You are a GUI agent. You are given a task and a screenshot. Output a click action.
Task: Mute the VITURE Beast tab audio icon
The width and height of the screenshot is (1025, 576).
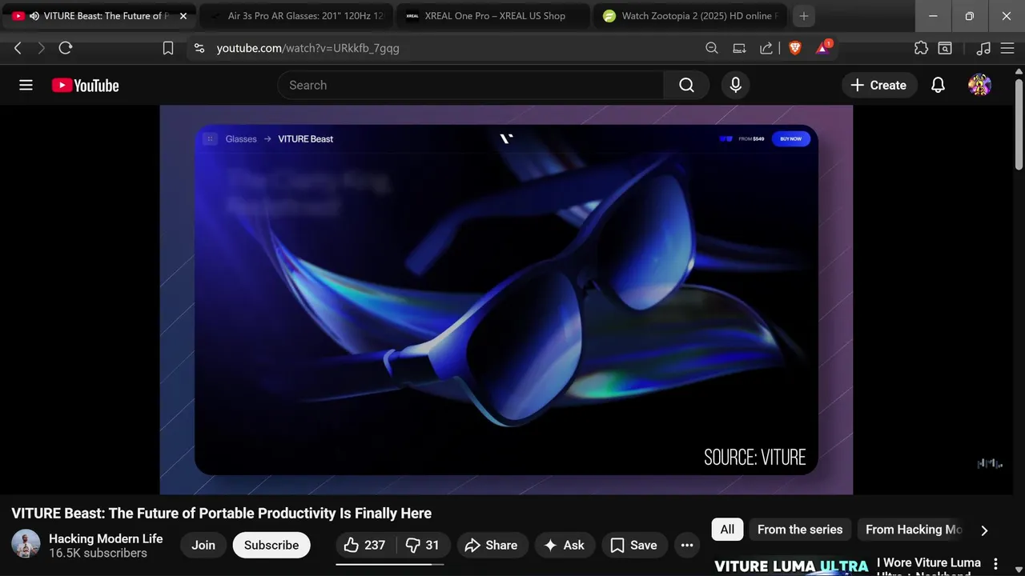pyautogui.click(x=34, y=16)
